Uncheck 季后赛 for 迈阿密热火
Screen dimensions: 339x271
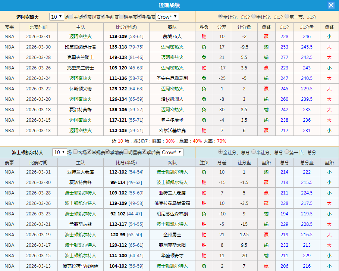[139, 16]
